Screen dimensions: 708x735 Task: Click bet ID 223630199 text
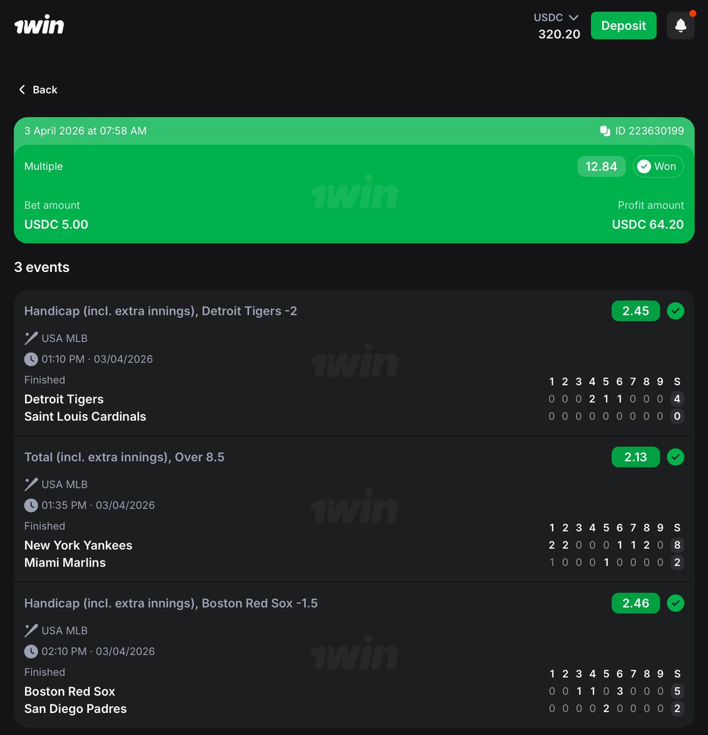pyautogui.click(x=649, y=130)
